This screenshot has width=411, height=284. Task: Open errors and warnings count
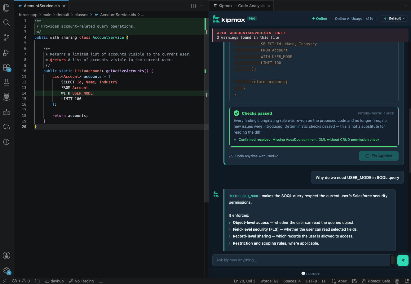click(x=21, y=281)
